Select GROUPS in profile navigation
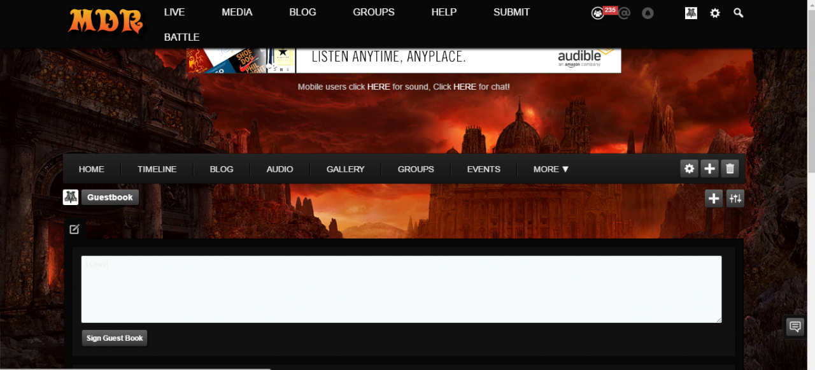The height and width of the screenshot is (370, 815). pos(416,169)
